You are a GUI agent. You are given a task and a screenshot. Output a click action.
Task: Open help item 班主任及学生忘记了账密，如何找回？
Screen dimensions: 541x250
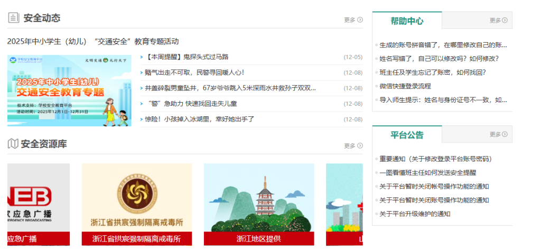(433, 73)
